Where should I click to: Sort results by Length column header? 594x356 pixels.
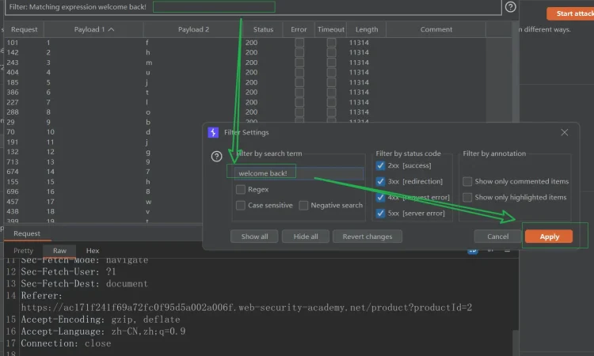click(x=367, y=29)
